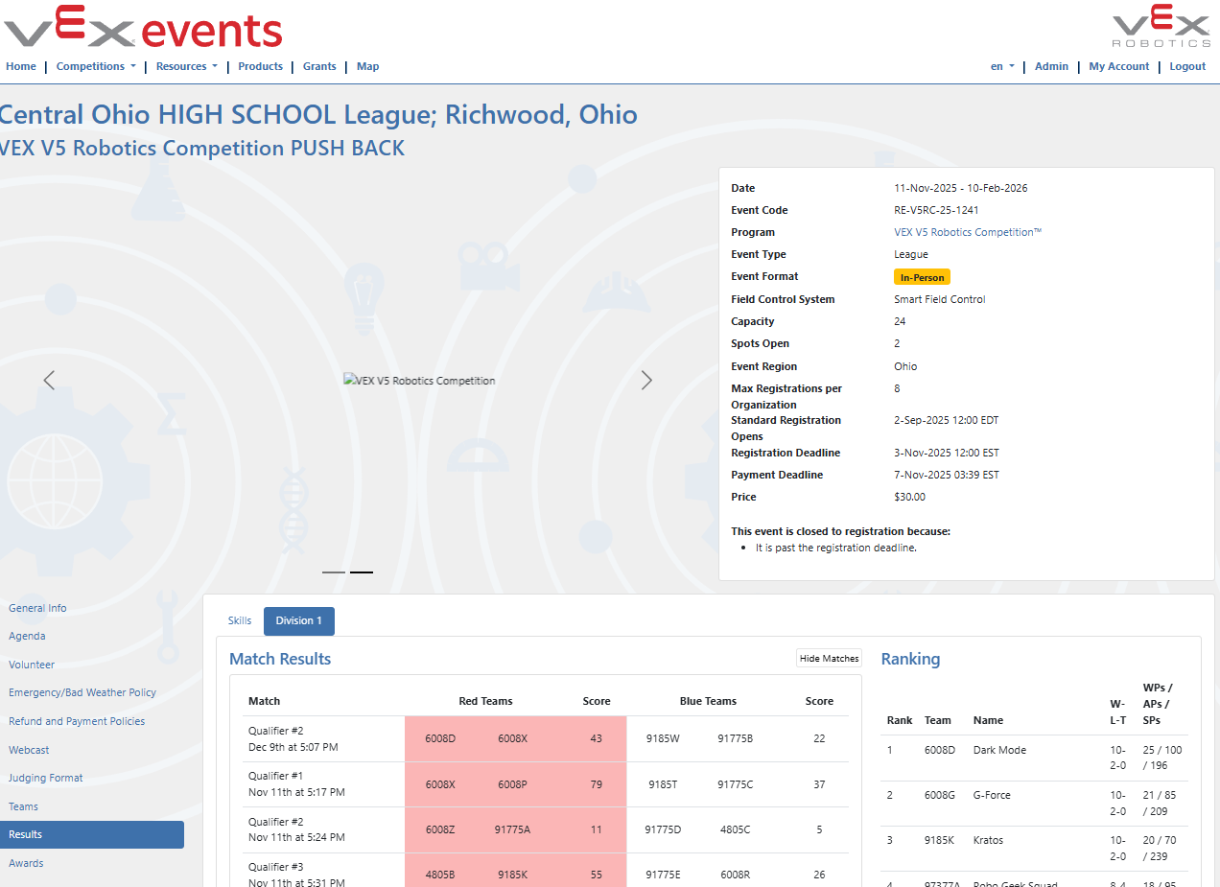Click Kratos team name in ranking
This screenshot has height=887, width=1220.
[988, 840]
